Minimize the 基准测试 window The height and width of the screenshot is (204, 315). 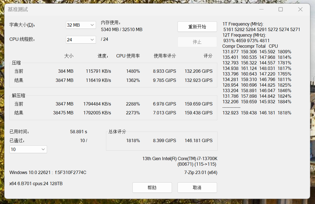point(261,9)
